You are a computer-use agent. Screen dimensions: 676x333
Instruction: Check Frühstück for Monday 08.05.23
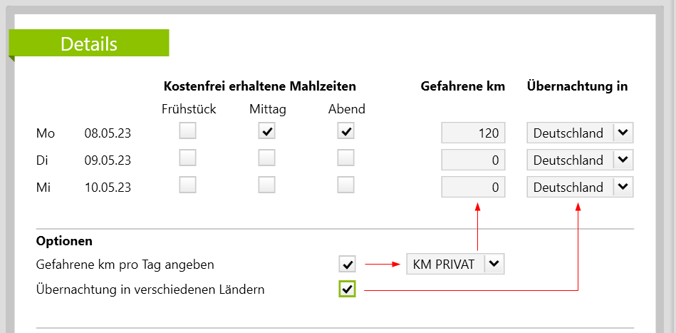tap(187, 131)
